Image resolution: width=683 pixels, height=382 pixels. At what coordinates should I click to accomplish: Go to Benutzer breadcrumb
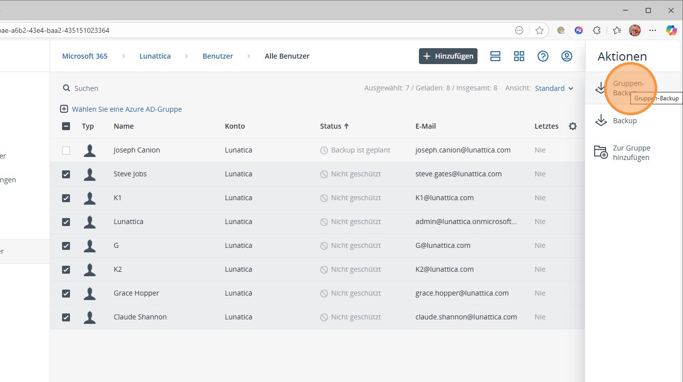217,56
